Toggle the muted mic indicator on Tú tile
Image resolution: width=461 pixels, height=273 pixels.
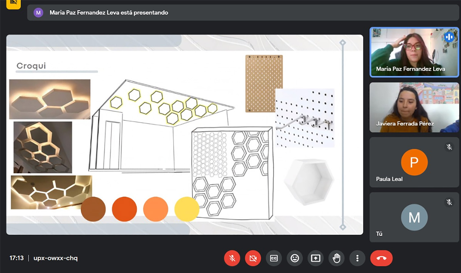(449, 202)
